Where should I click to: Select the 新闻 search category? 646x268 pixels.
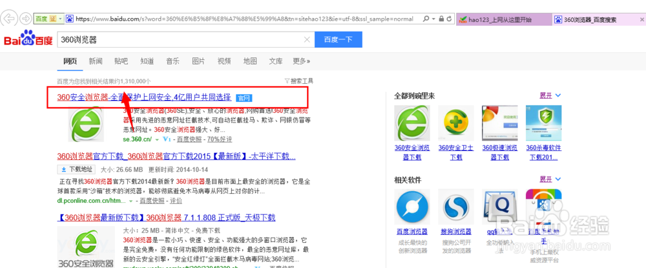tap(96, 61)
